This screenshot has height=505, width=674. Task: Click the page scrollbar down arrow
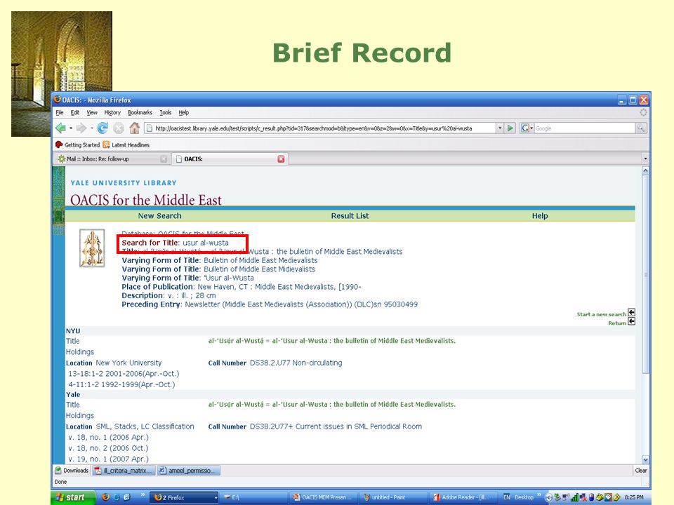tap(645, 459)
